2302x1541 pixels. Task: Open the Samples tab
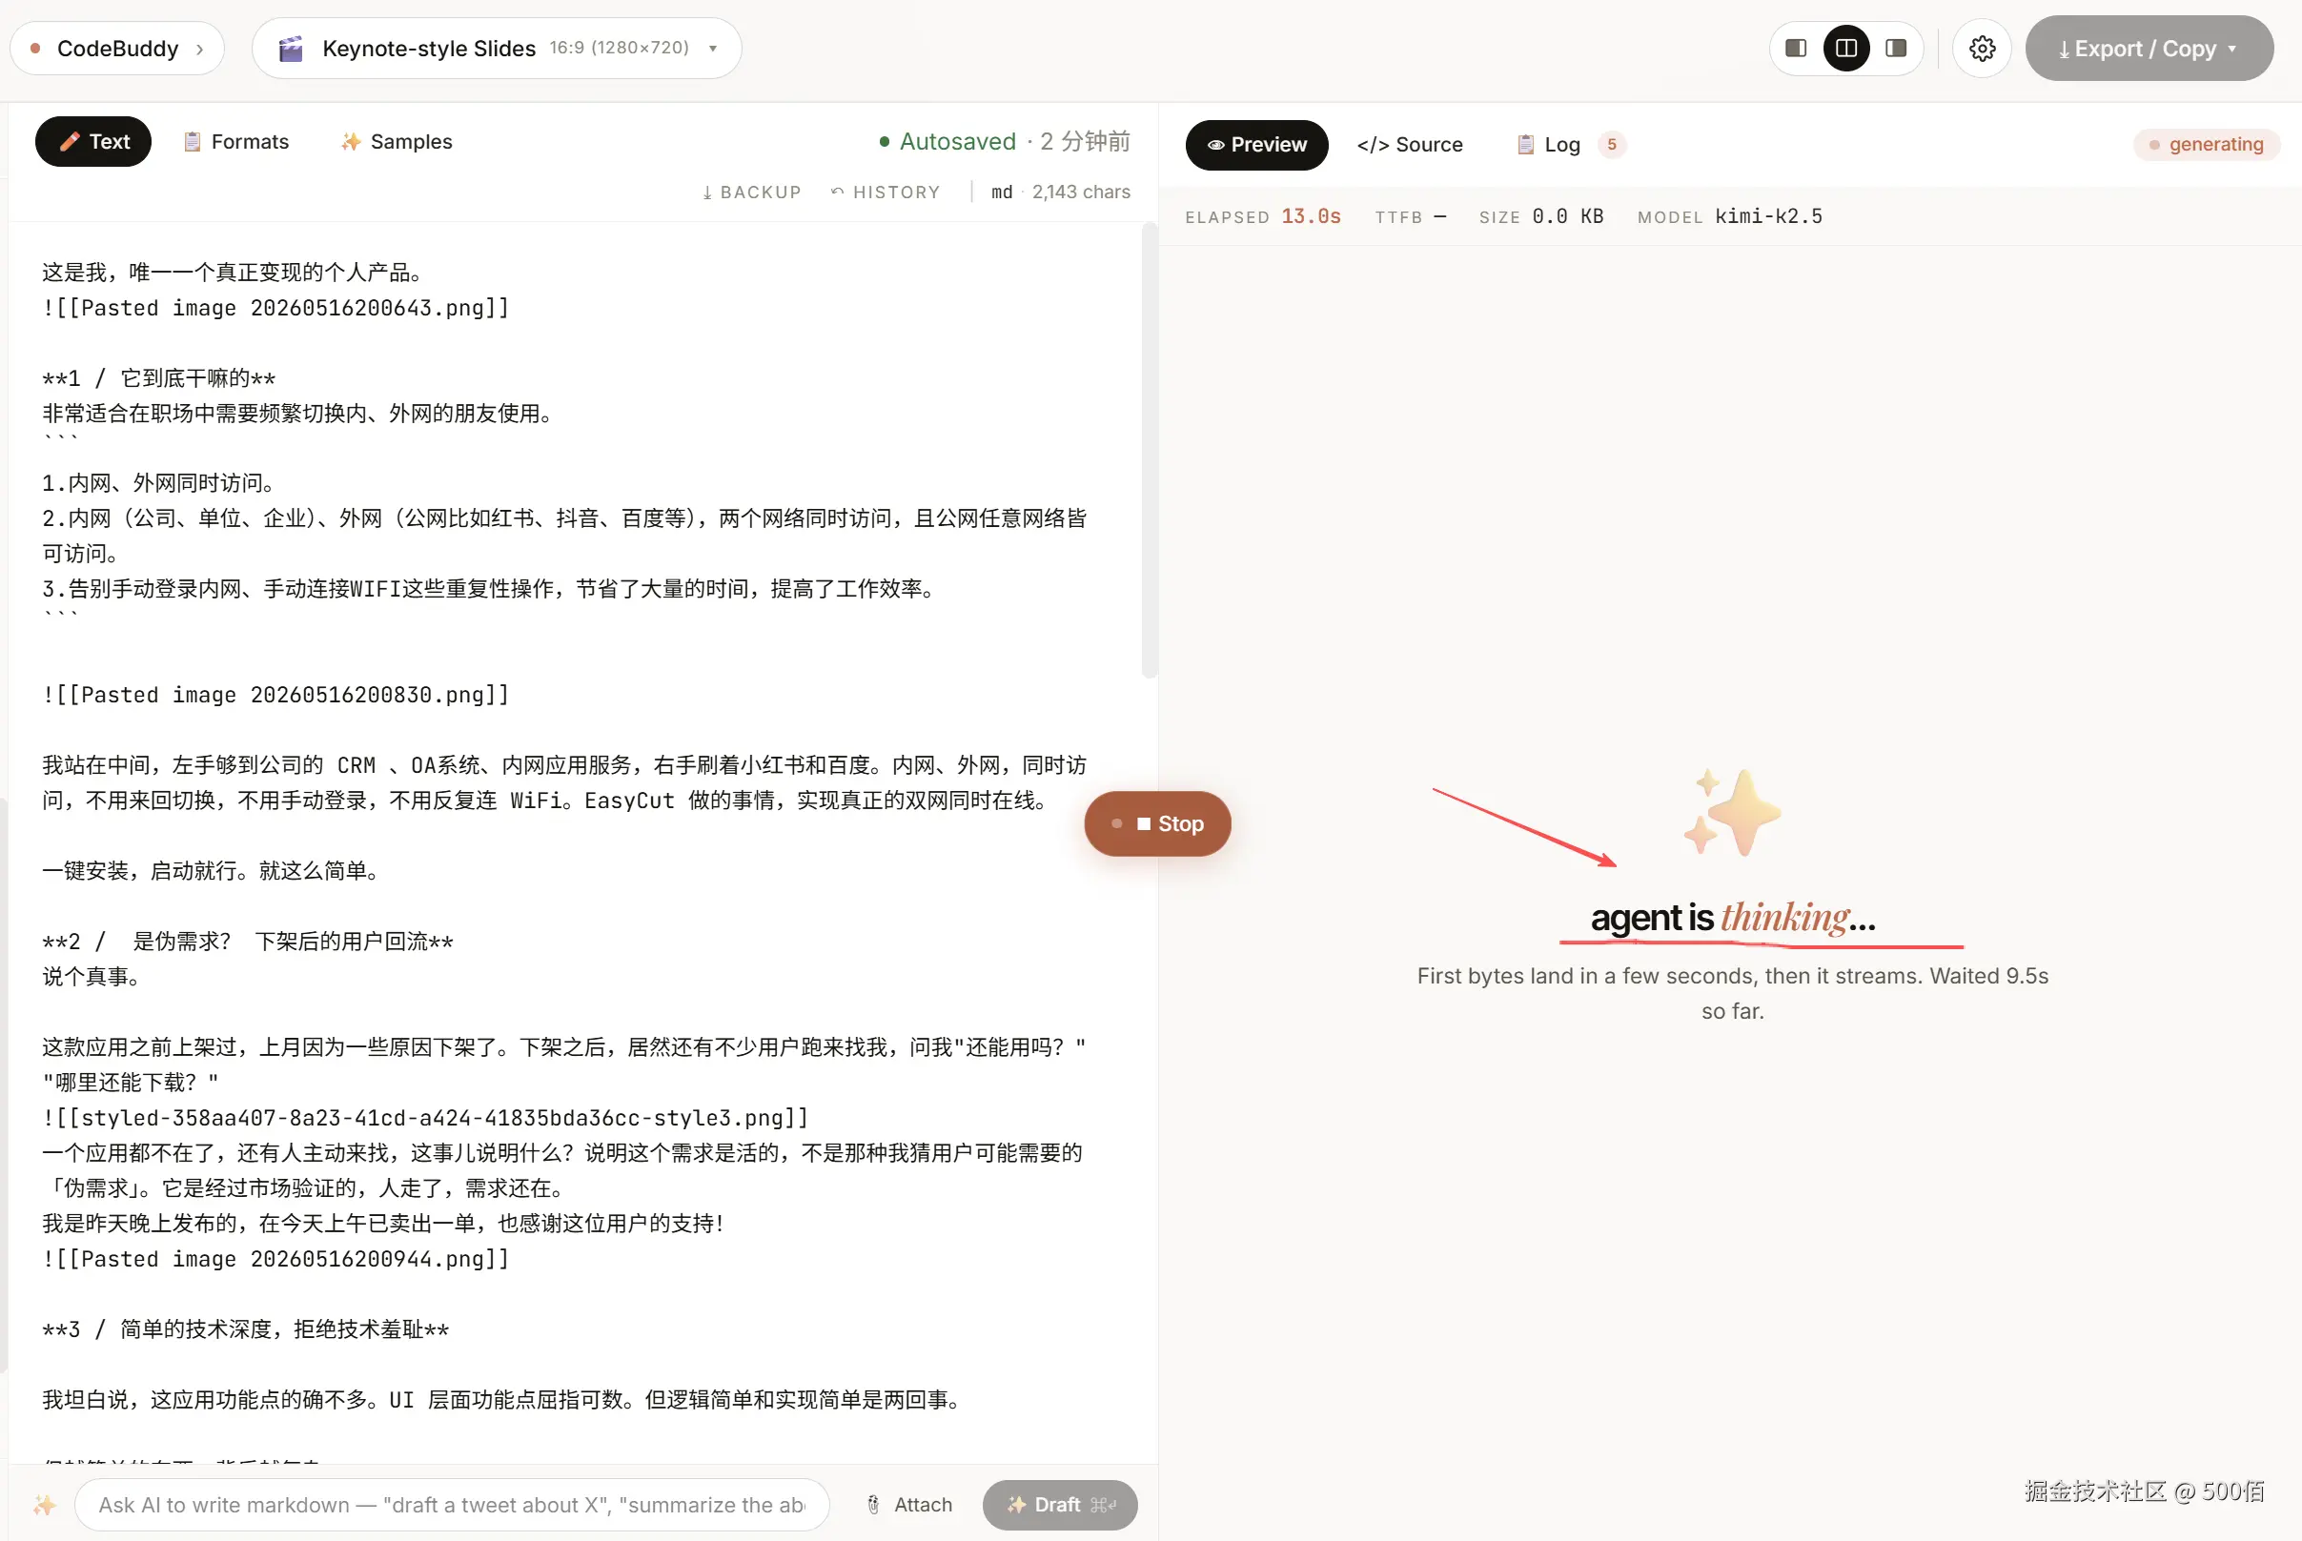click(x=397, y=141)
